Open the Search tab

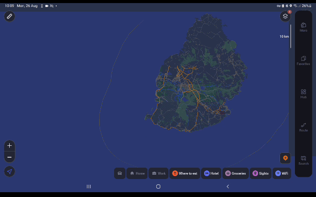click(x=303, y=160)
